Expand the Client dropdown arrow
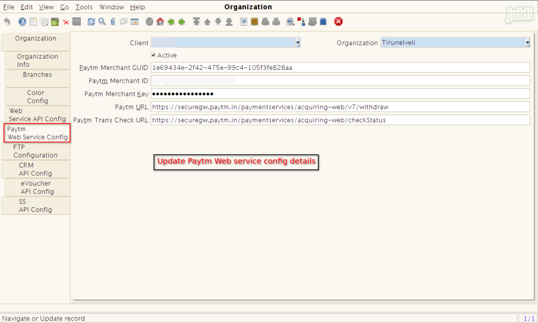The image size is (538, 323). point(297,42)
